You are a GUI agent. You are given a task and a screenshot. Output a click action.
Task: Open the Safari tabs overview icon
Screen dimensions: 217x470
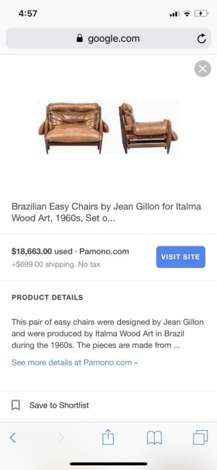point(200,437)
